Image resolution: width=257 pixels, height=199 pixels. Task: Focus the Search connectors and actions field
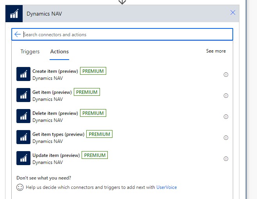[122, 34]
